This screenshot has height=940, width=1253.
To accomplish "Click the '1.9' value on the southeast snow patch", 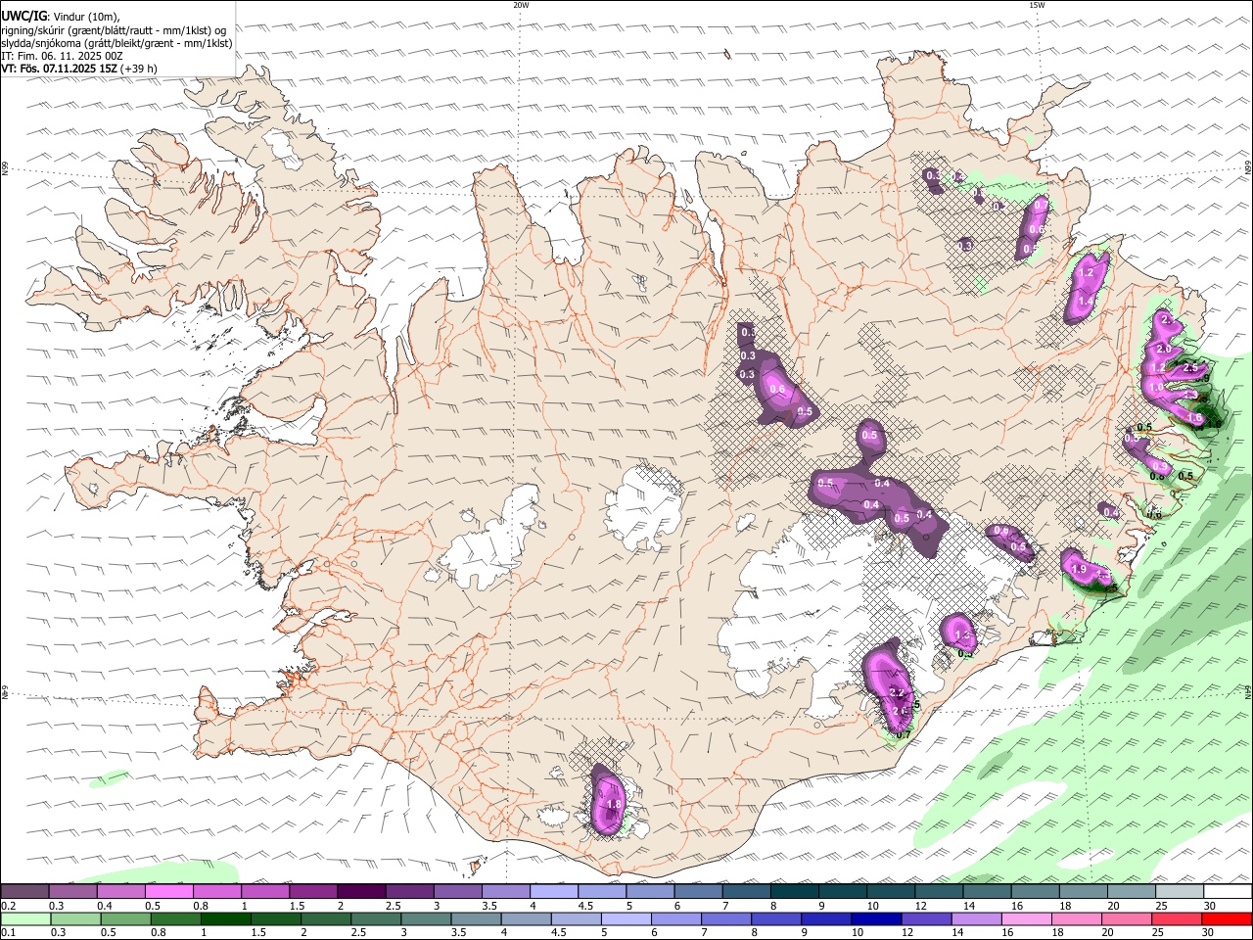I will (x=1080, y=569).
